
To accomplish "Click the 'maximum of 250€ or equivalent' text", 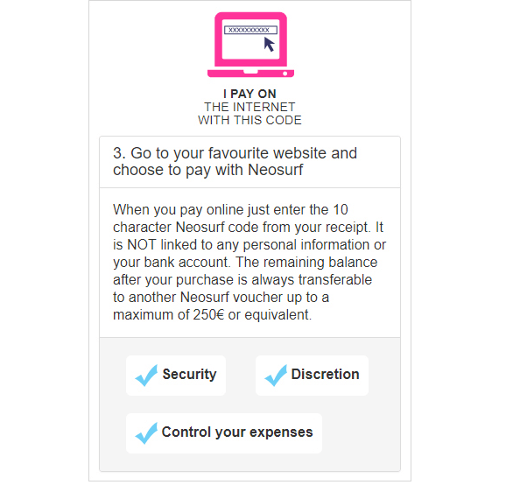I will tap(212, 315).
